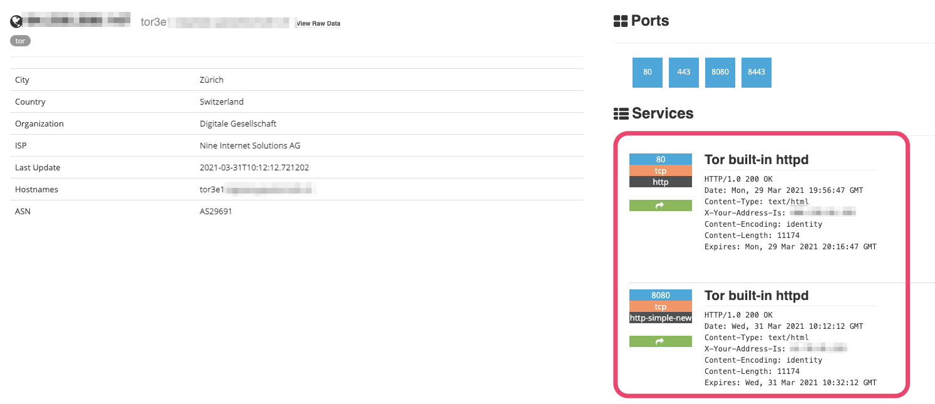Click the first Tor built-in httpd heading
This screenshot has width=935, height=404.
coord(756,160)
